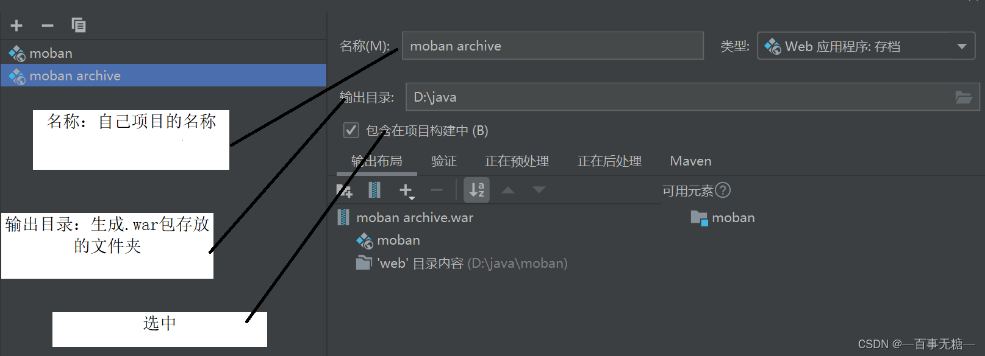Open available elements help icon
The image size is (985, 356).
pyautogui.click(x=723, y=190)
